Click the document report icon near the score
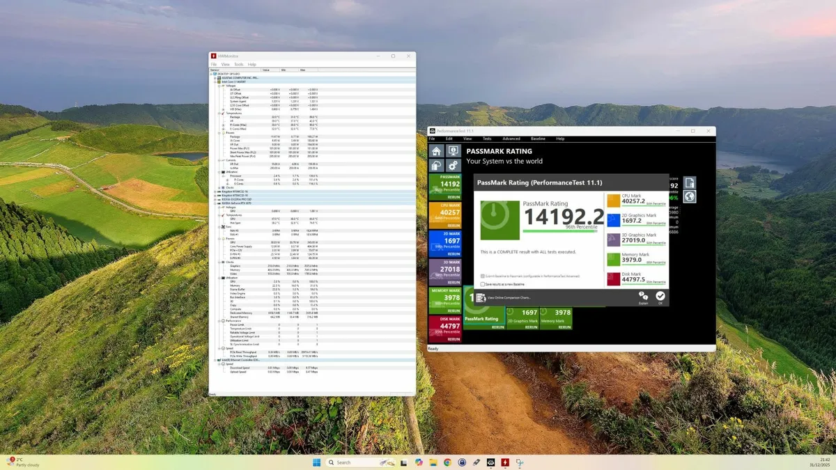This screenshot has width=836, height=470. click(x=690, y=182)
